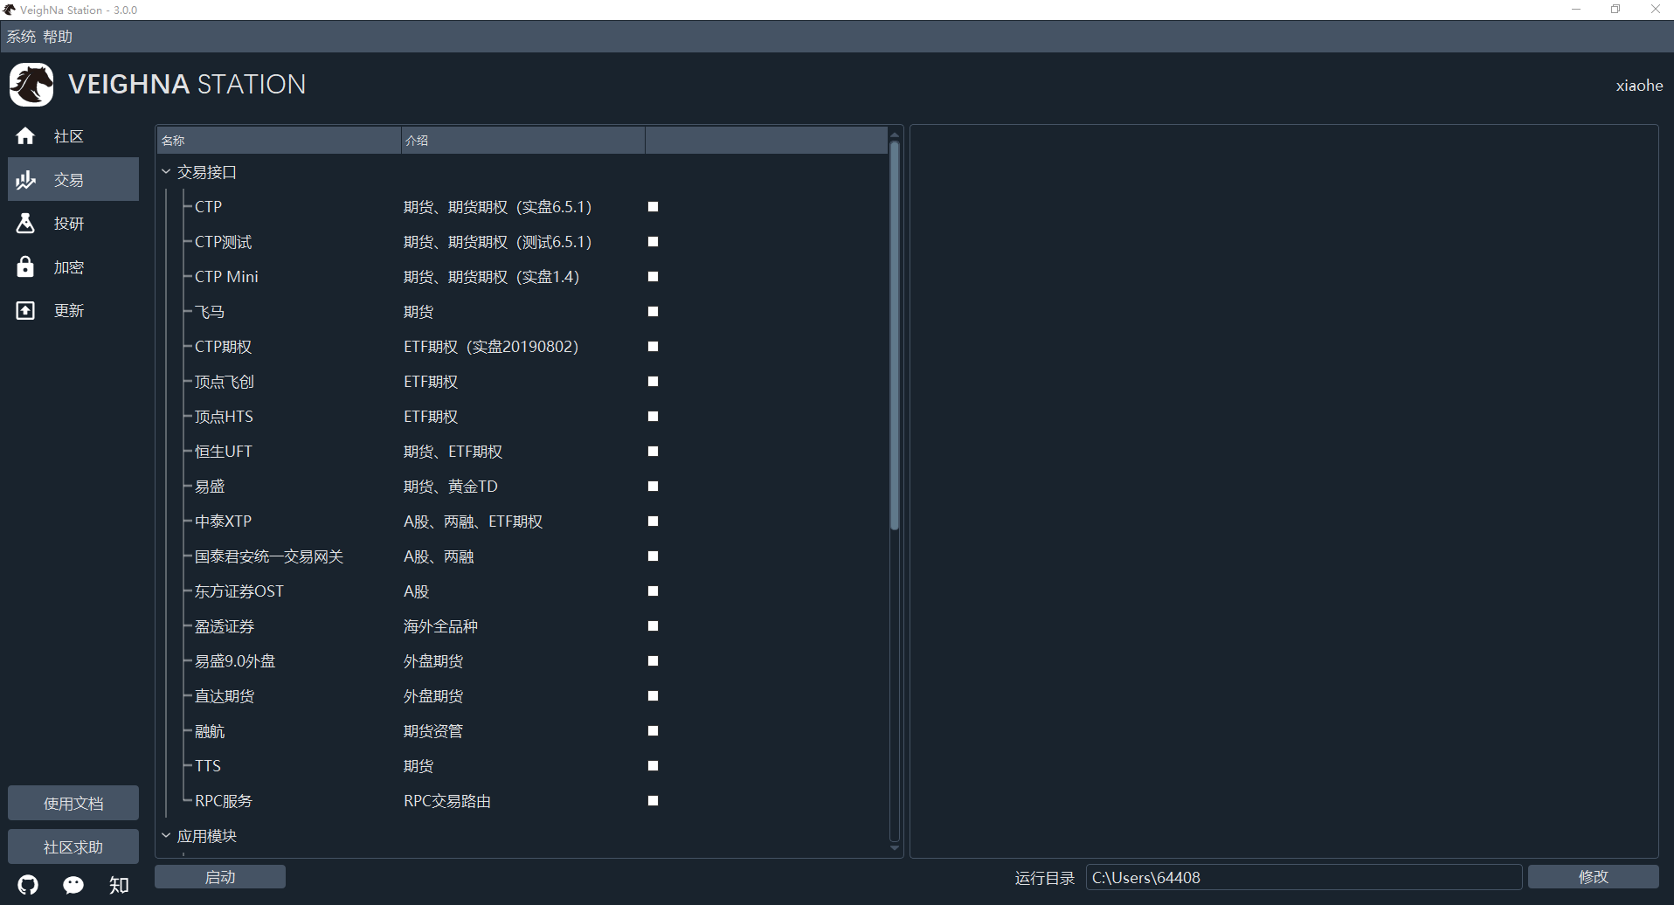Expand the 应用模块 section
The height and width of the screenshot is (905, 1674).
click(166, 835)
